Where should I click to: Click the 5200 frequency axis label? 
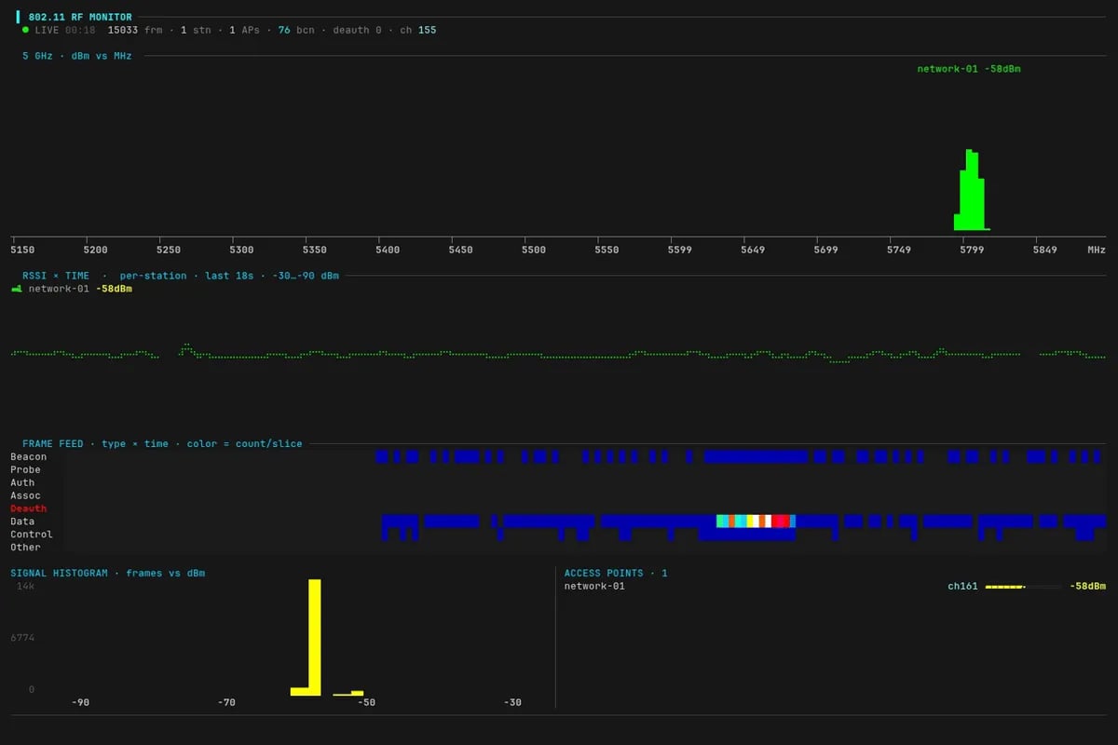[96, 250]
